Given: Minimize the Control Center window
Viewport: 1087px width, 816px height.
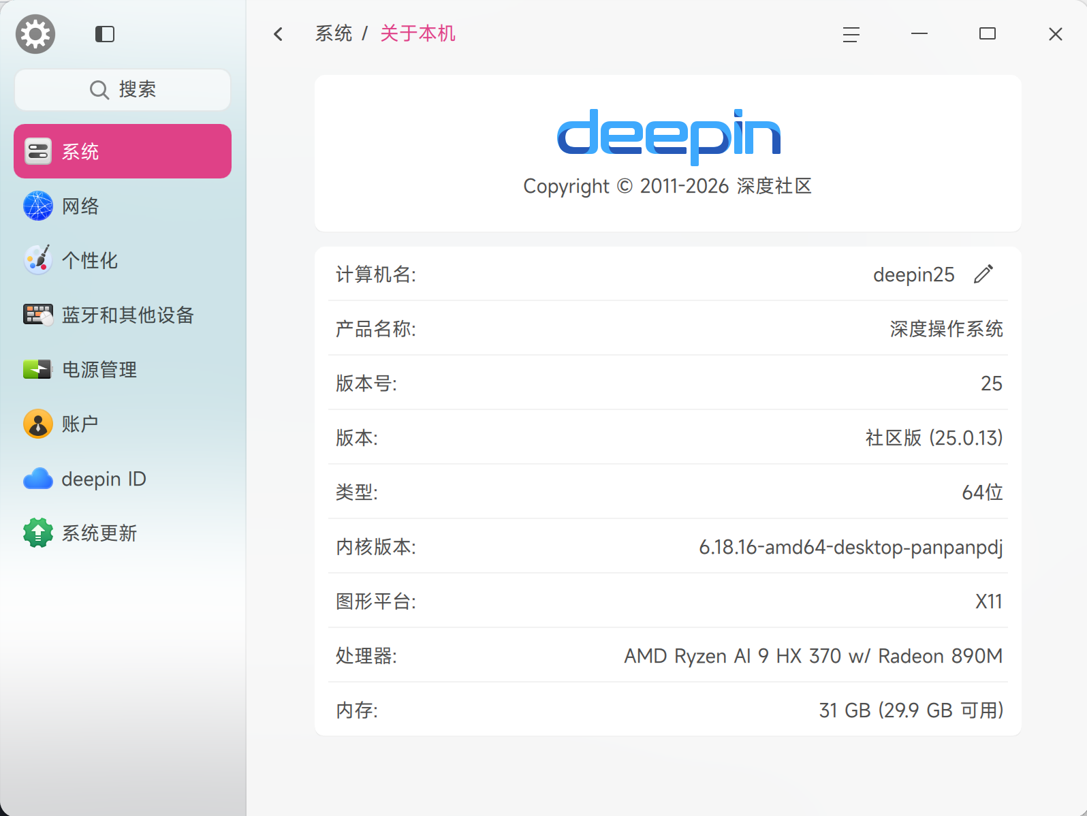Looking at the screenshot, I should pyautogui.click(x=919, y=34).
